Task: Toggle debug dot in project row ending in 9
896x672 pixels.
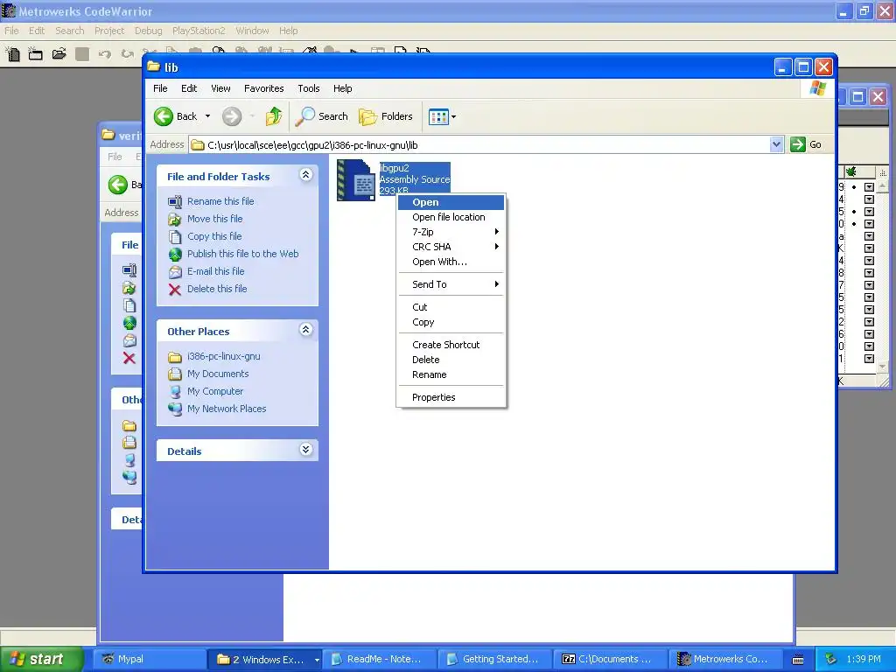Action: (x=854, y=187)
